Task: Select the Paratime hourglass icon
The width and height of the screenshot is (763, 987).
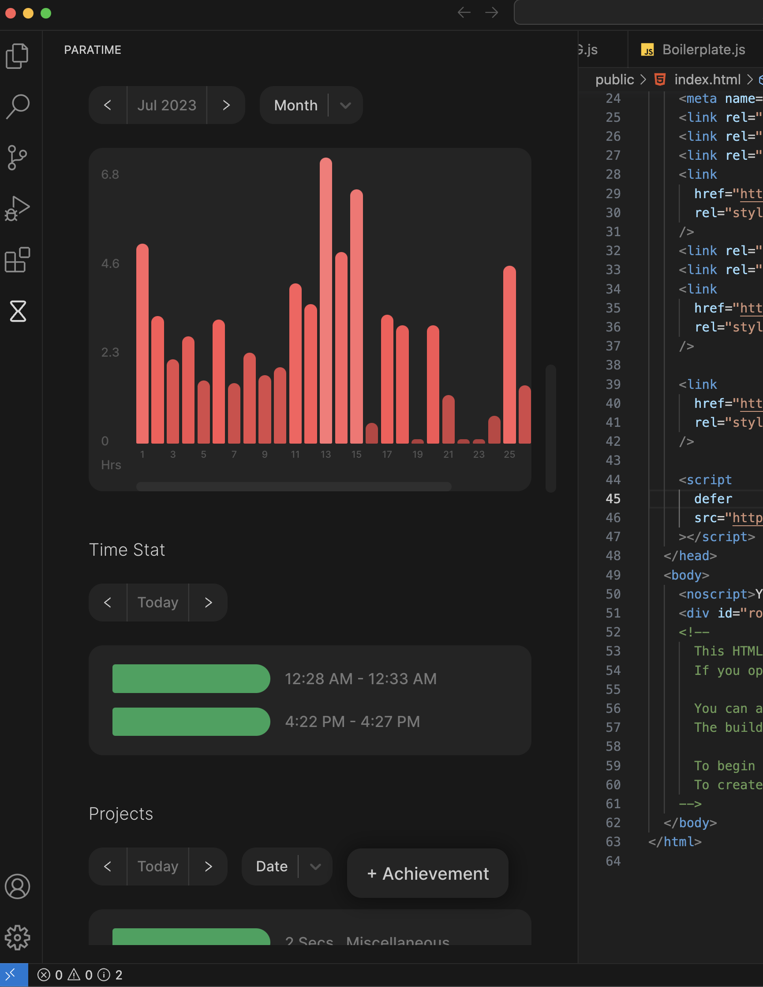Action: point(18,311)
